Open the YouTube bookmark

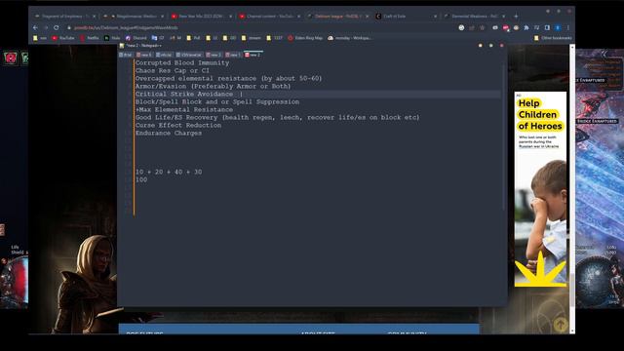(x=63, y=38)
